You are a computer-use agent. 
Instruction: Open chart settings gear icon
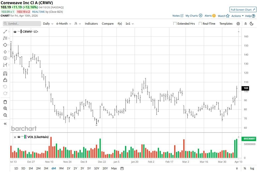(x=238, y=24)
